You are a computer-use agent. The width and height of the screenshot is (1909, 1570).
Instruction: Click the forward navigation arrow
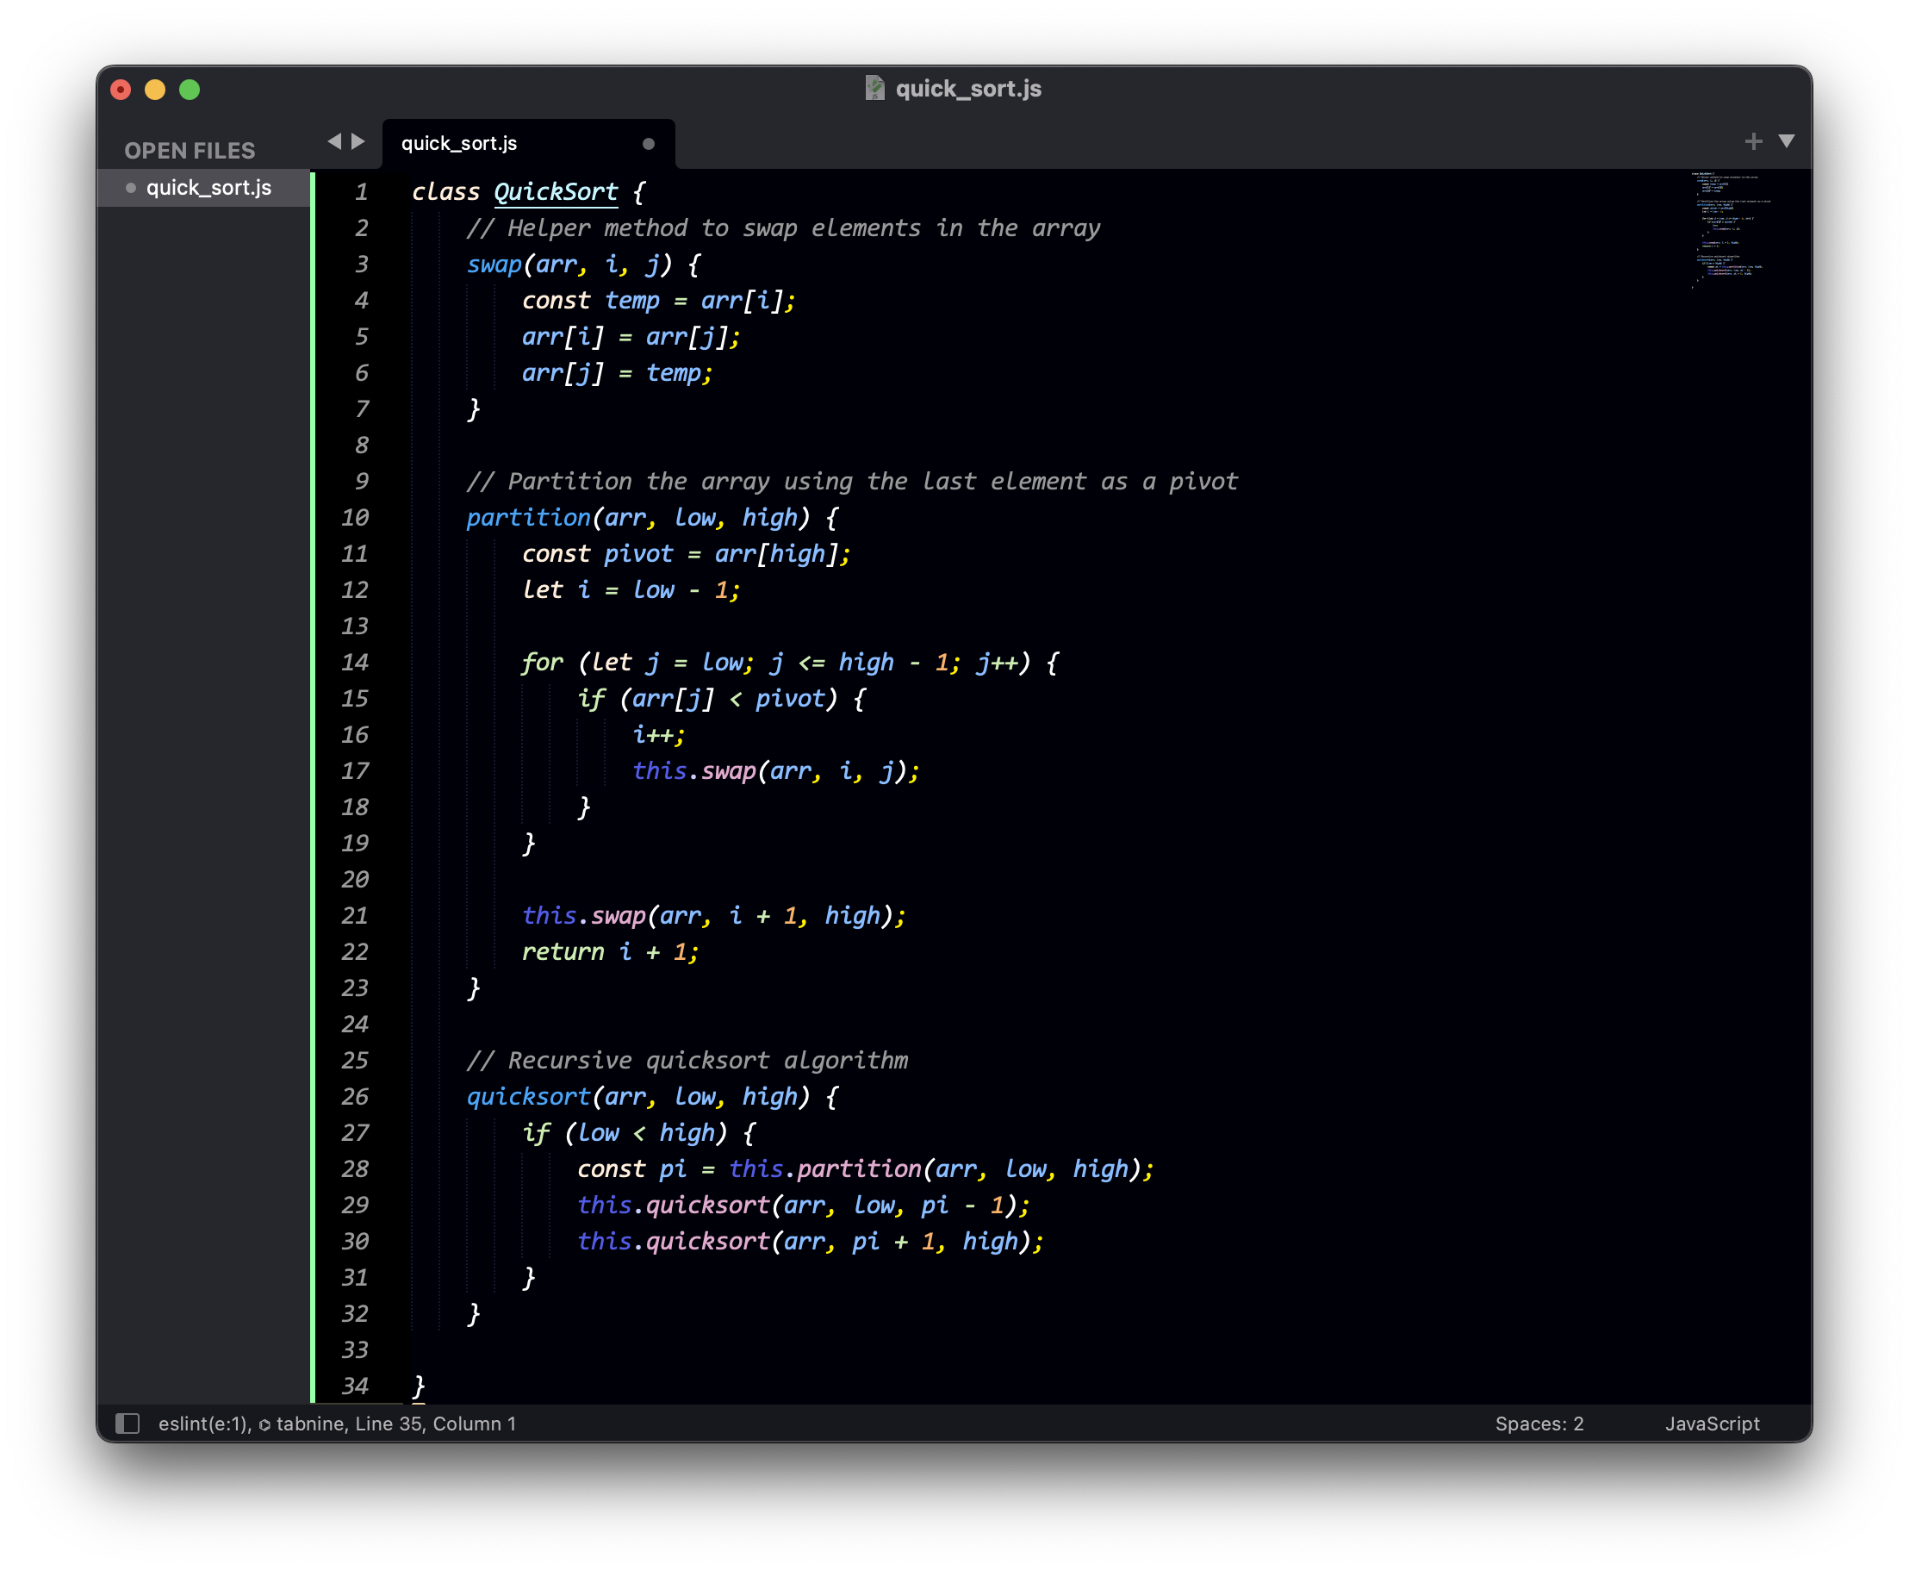[359, 141]
